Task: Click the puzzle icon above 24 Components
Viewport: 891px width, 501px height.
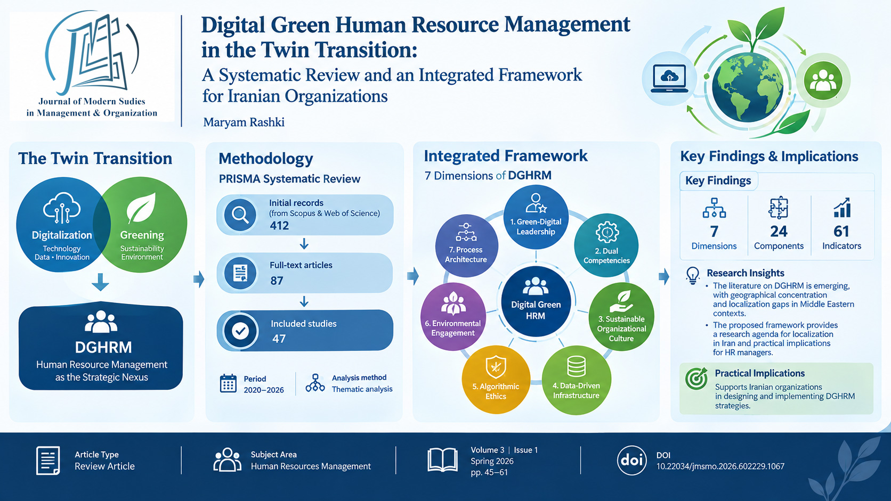Action: pos(779,208)
